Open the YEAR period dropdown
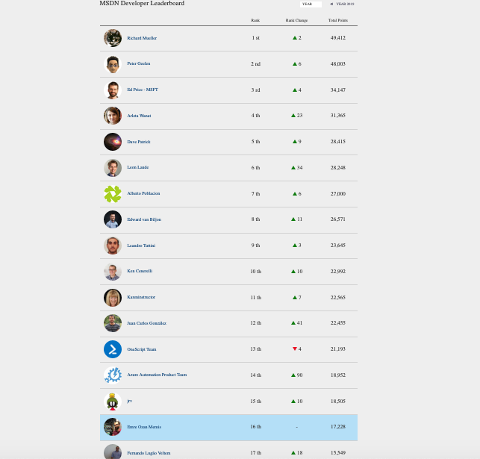The width and height of the screenshot is (480, 459). click(311, 4)
